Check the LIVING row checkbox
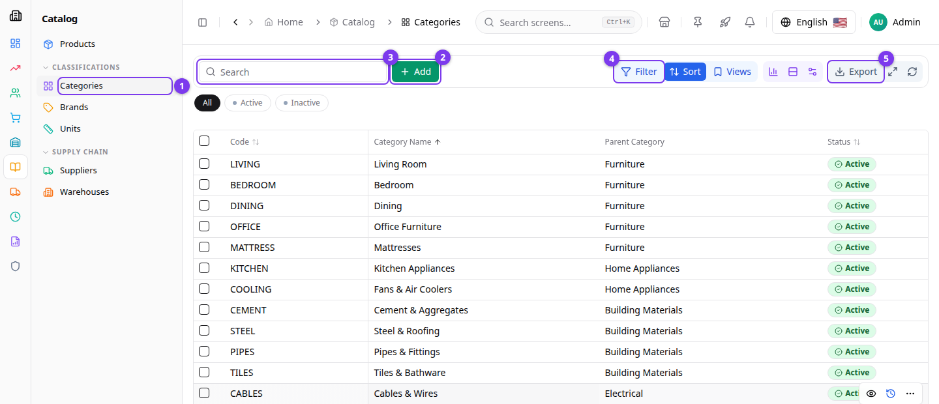Viewport: 939px width, 404px height. pyautogui.click(x=204, y=164)
